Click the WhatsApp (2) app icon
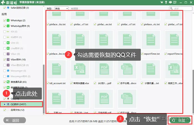 (8, 20)
